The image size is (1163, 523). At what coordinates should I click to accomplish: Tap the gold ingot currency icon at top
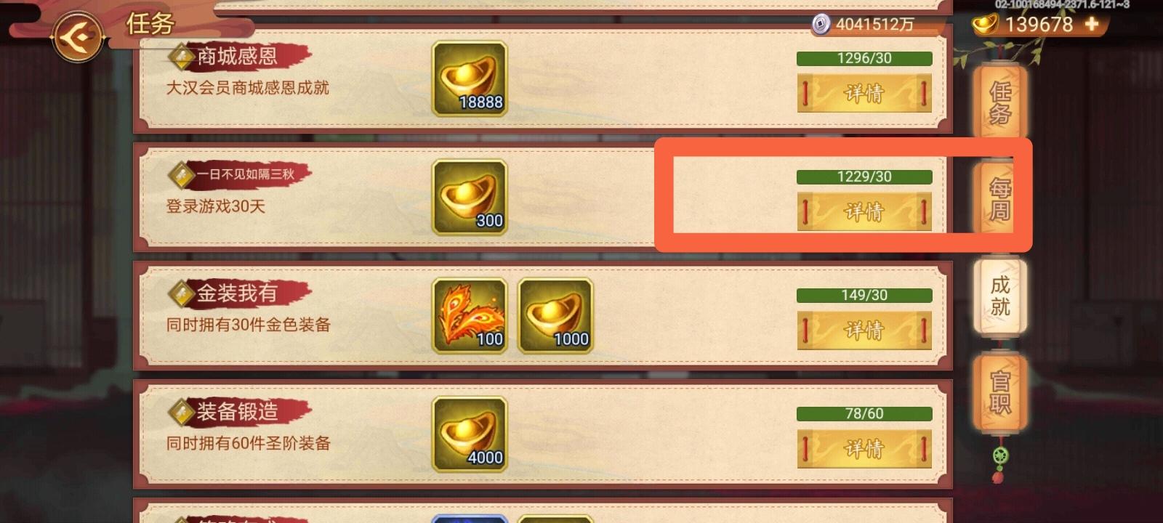pyautogui.click(x=986, y=25)
